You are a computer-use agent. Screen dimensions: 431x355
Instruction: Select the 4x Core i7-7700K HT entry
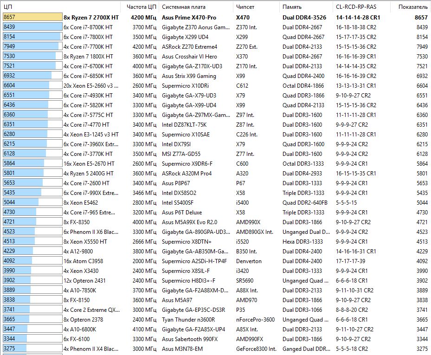[x=215, y=47]
